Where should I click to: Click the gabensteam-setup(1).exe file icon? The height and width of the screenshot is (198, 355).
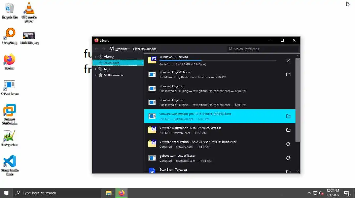[x=152, y=158]
